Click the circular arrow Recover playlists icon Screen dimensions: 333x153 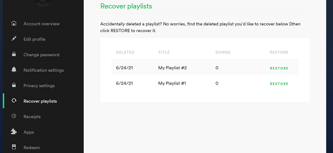pyautogui.click(x=14, y=100)
